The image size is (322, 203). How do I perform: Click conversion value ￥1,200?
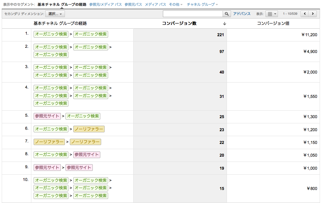310,129
